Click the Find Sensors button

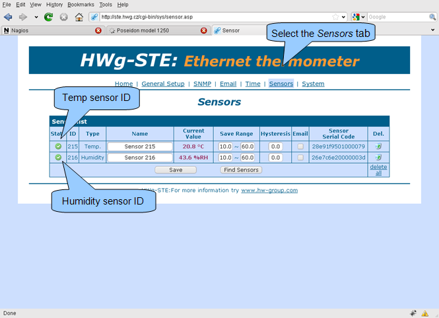pyautogui.click(x=241, y=170)
